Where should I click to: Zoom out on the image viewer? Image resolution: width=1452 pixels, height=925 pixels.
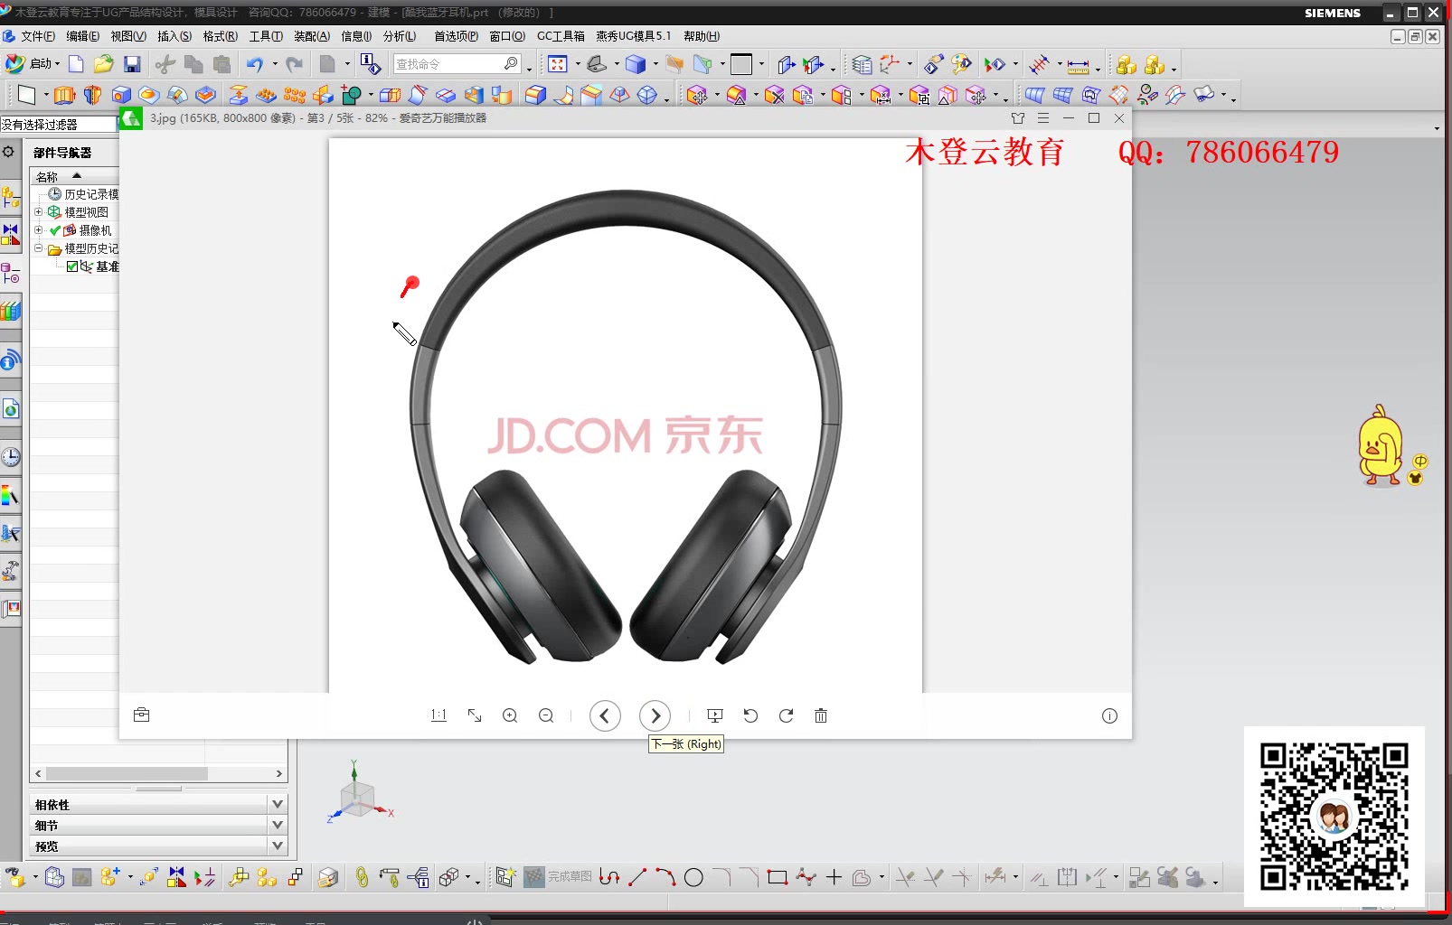coord(546,715)
